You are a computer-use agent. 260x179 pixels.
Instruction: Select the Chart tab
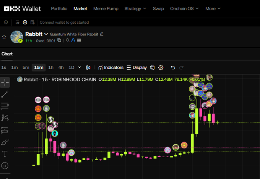click(7, 54)
